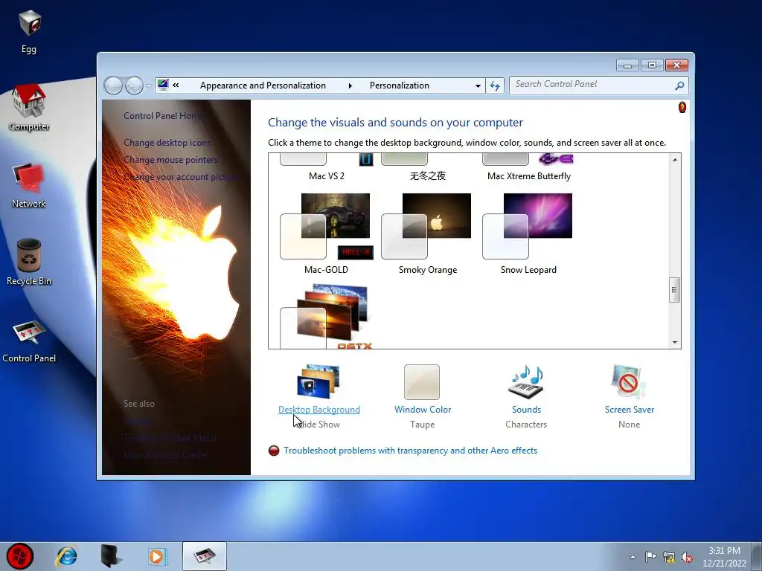Launch the media player taskbar icon
The width and height of the screenshot is (762, 571).
point(156,556)
